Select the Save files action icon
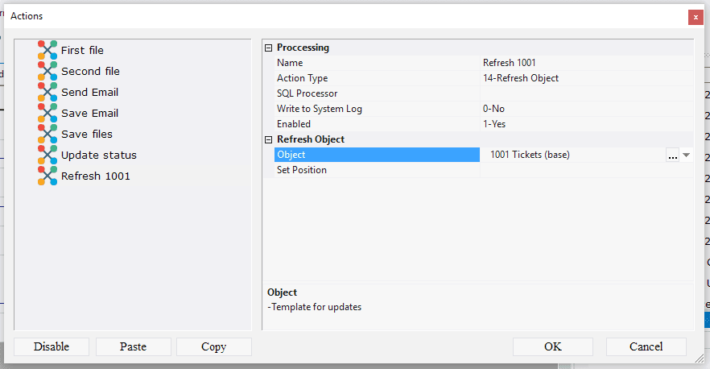Image resolution: width=710 pixels, height=369 pixels. click(48, 134)
